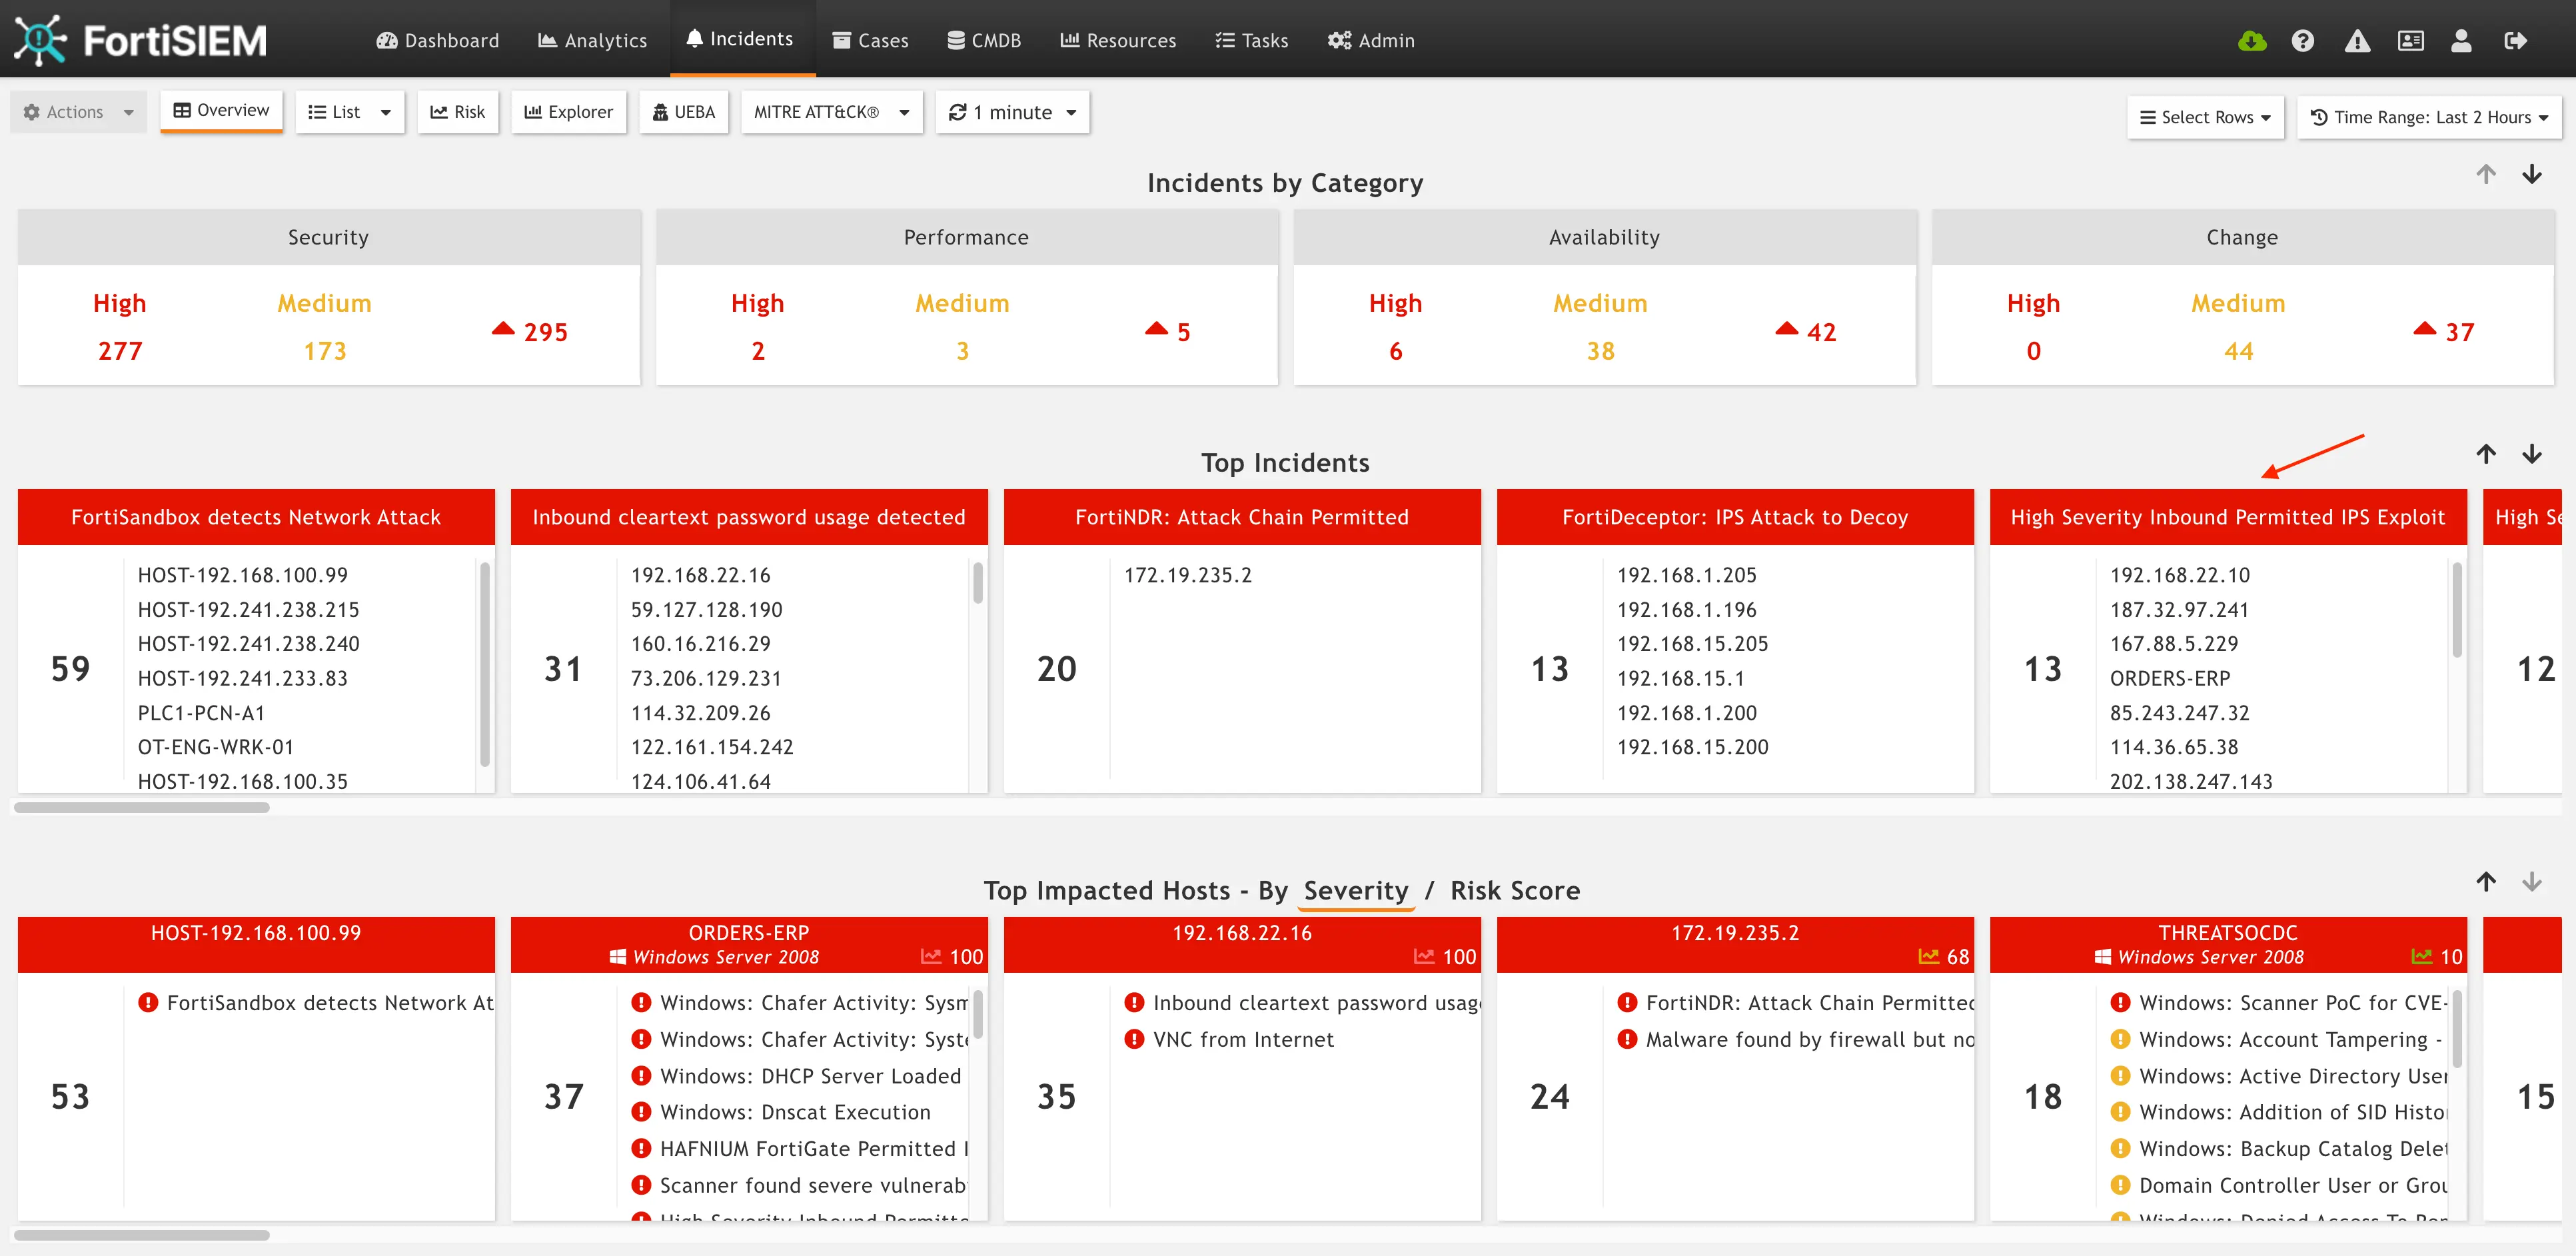Click red triangle trend 5 in Performance

(1157, 328)
